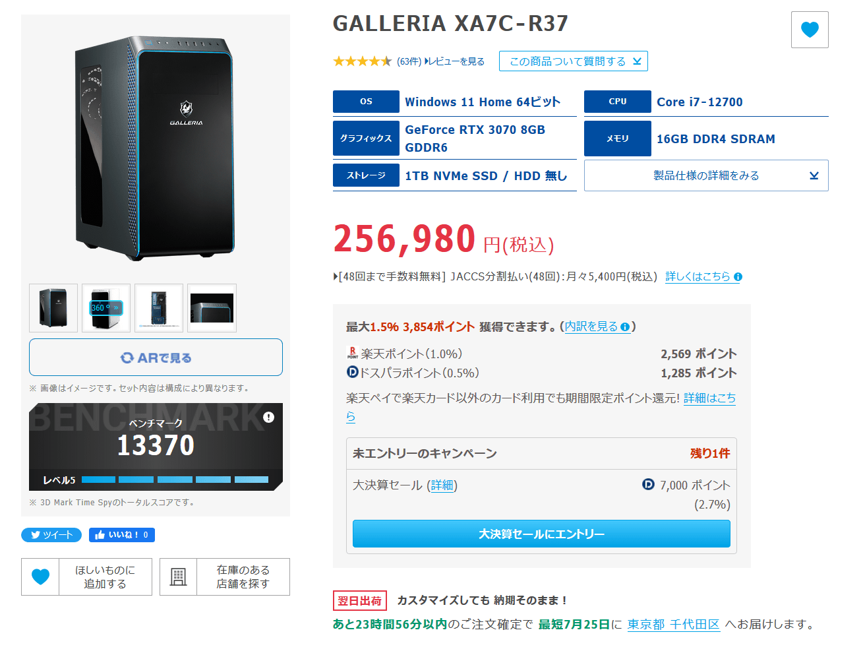Image resolution: width=863 pixels, height=657 pixels.
Task: Click 大決算セールにエントリー button
Action: (x=541, y=534)
